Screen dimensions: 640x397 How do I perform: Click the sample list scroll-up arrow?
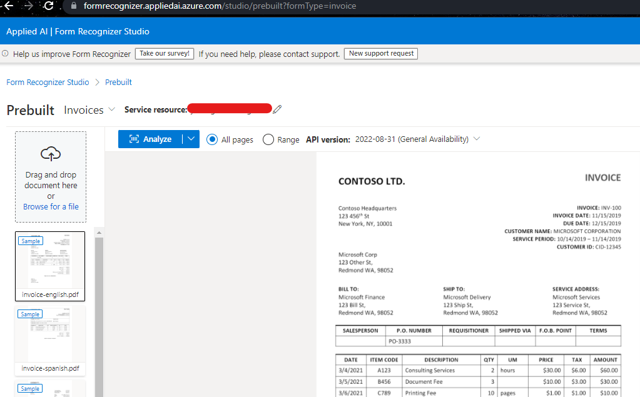click(x=99, y=233)
